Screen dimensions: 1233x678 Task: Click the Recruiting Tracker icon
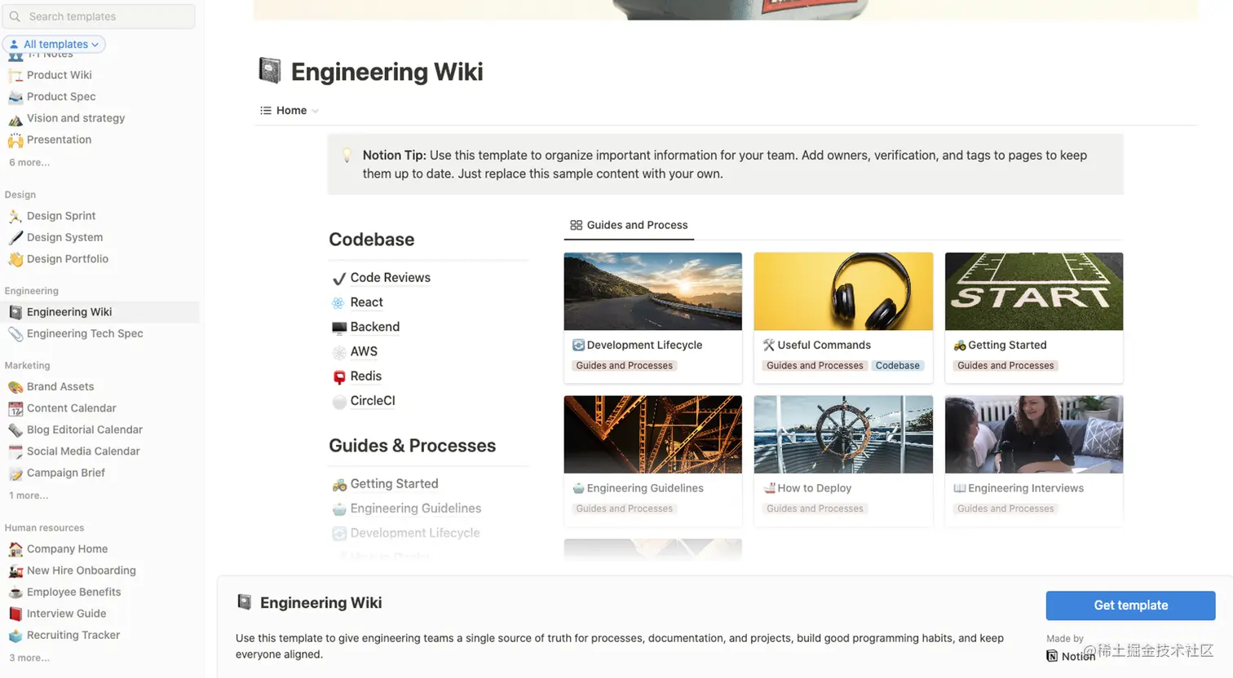(x=15, y=636)
